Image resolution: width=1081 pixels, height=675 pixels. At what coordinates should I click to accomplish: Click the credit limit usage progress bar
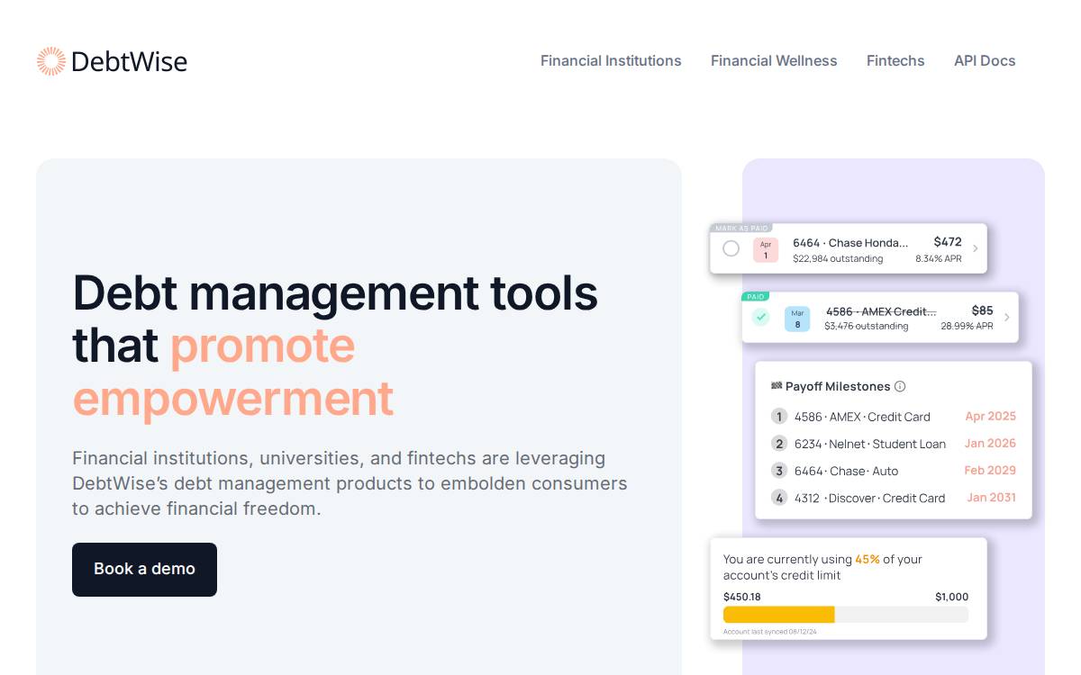tap(846, 615)
